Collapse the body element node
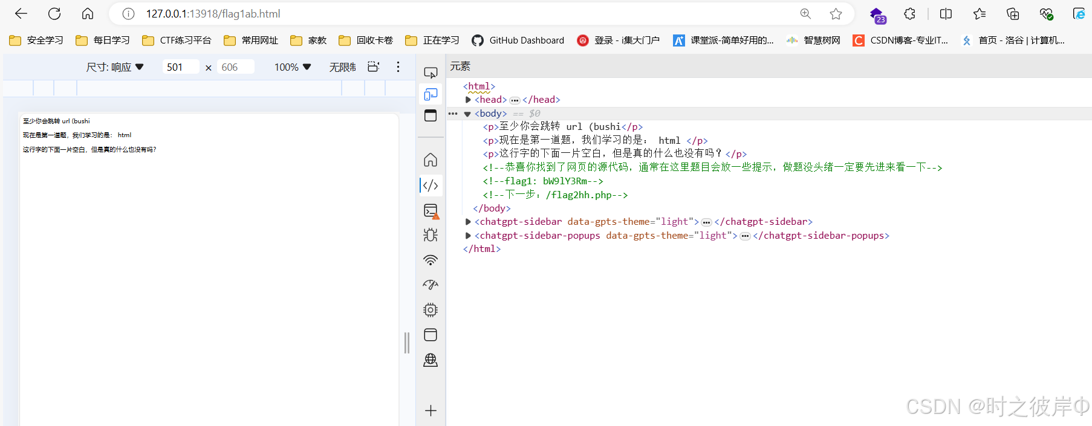The image size is (1092, 426). click(467, 114)
